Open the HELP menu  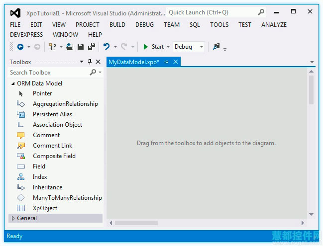[x=95, y=35]
